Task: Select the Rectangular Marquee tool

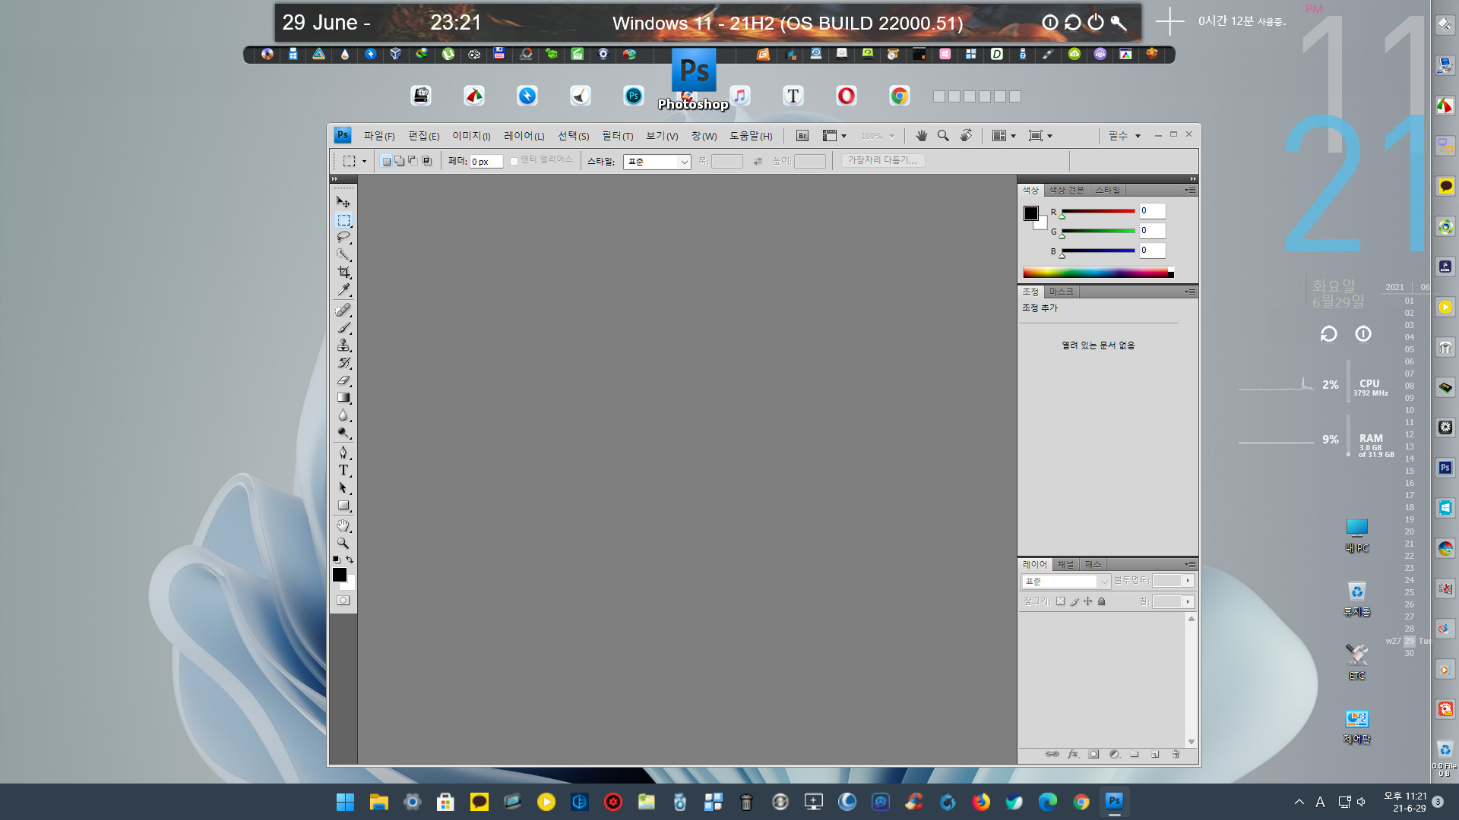Action: (x=343, y=220)
